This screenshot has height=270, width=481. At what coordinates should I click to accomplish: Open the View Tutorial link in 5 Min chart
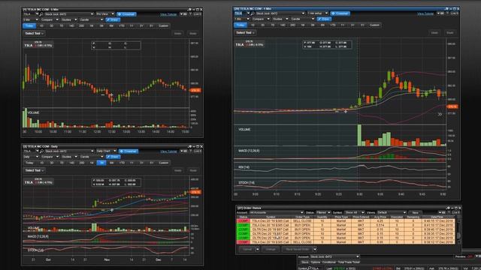168,14
